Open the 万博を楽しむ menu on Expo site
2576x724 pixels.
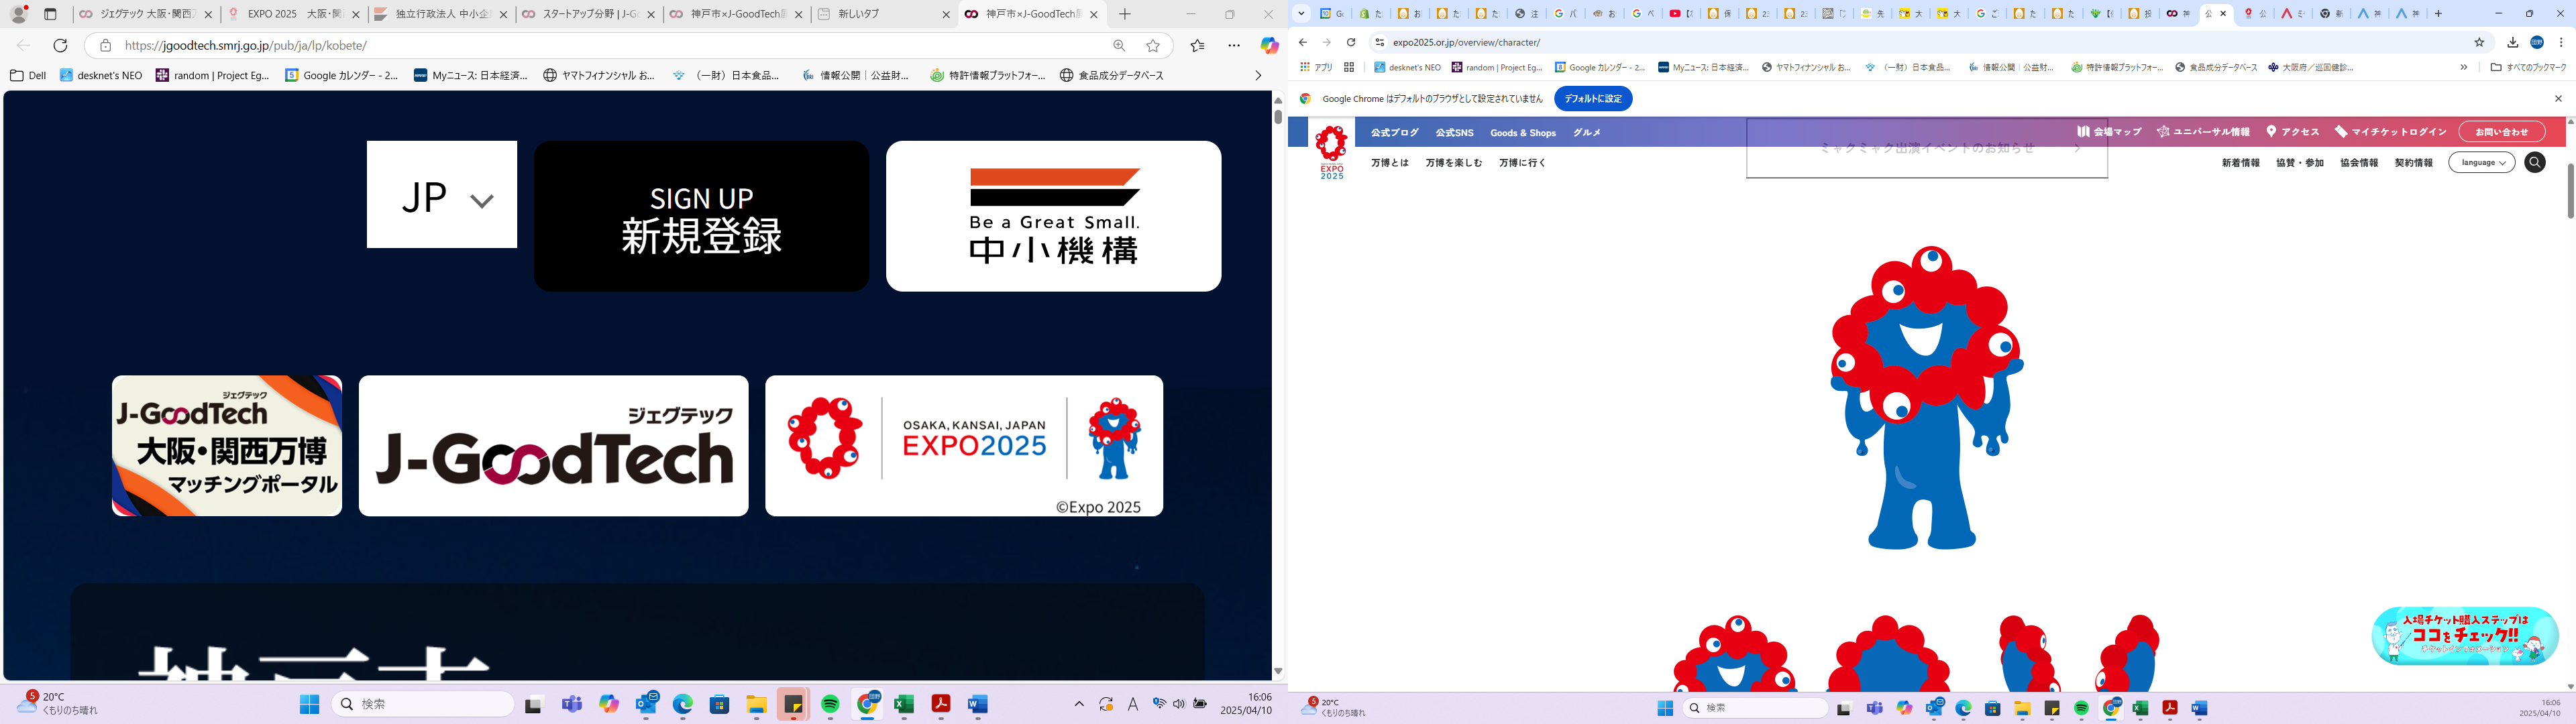1453,162
